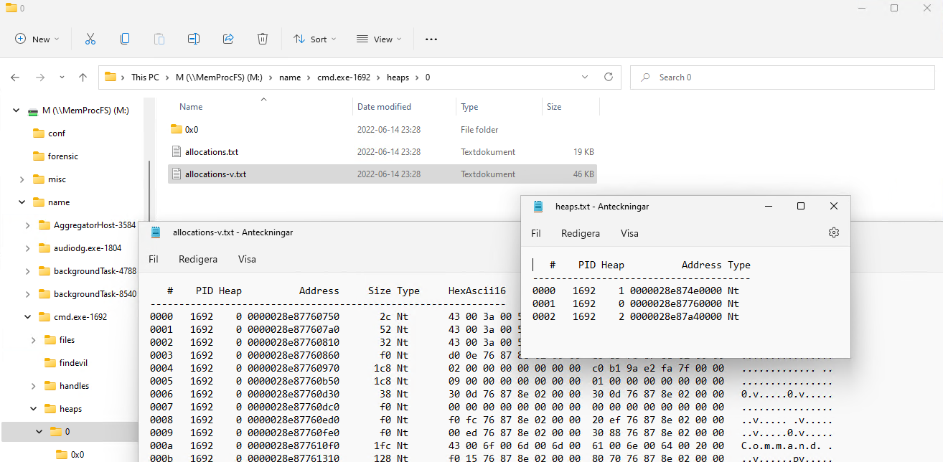This screenshot has height=462, width=943.
Task: Maximize the heaps.txt Notepad window
Action: click(x=801, y=206)
